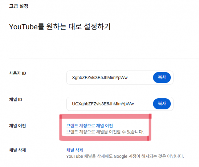Open the blue 채널 삭제 link

[x=75, y=150]
